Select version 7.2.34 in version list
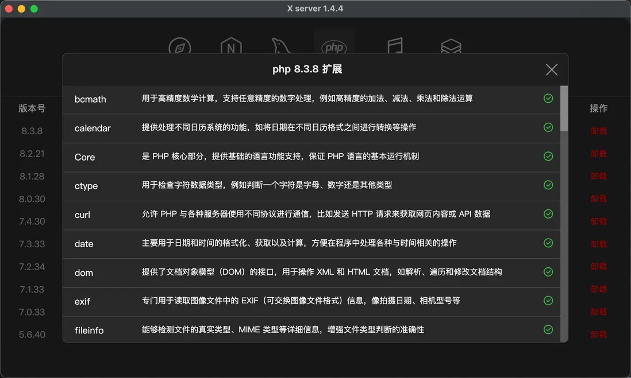631x378 pixels. 32,267
